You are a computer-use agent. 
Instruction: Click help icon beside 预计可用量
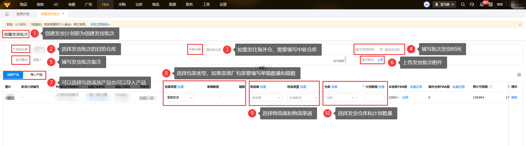[x=491, y=87]
